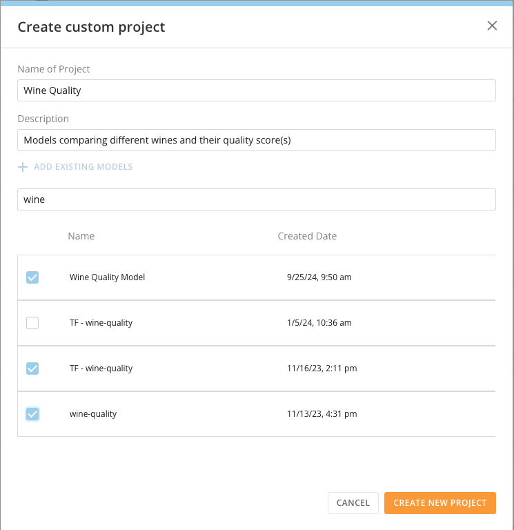Viewport: 514px width, 530px height.
Task: Click the 9/25/24, 9:50 am date cell
Action: [x=319, y=277]
